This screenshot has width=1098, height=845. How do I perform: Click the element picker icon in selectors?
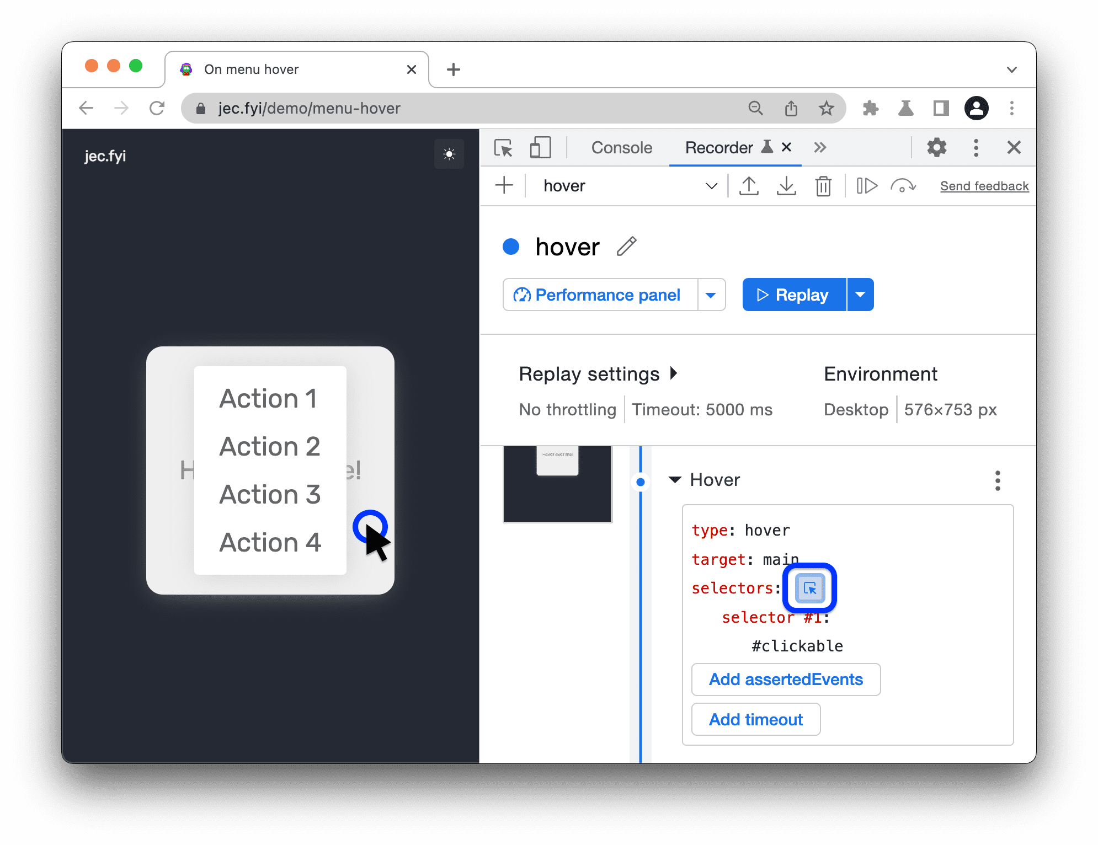pos(809,587)
